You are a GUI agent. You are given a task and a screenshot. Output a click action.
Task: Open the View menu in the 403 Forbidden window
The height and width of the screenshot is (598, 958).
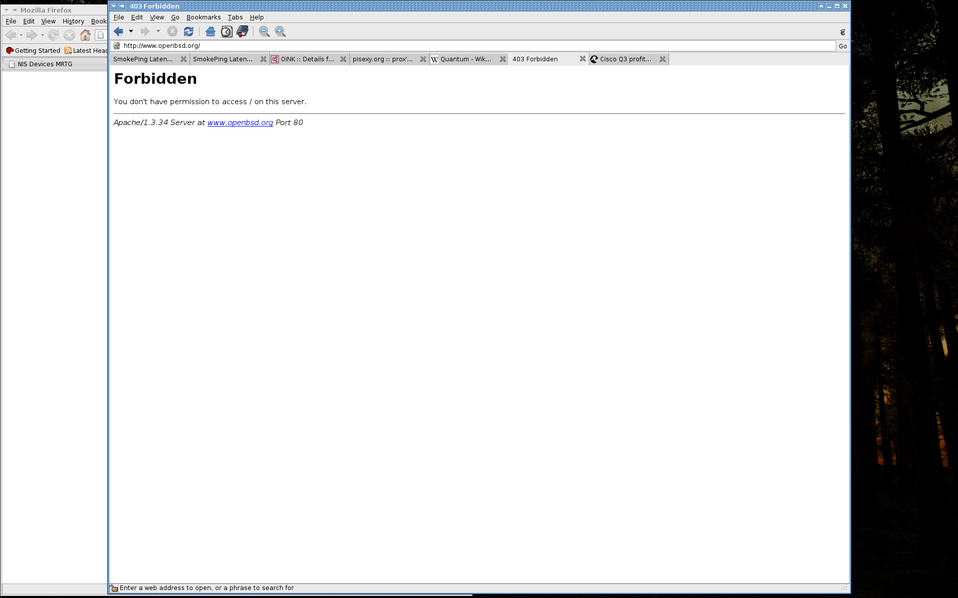click(x=157, y=17)
